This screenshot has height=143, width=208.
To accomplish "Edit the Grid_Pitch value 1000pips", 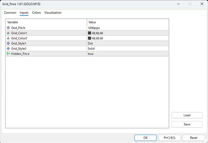I will [x=94, y=28].
